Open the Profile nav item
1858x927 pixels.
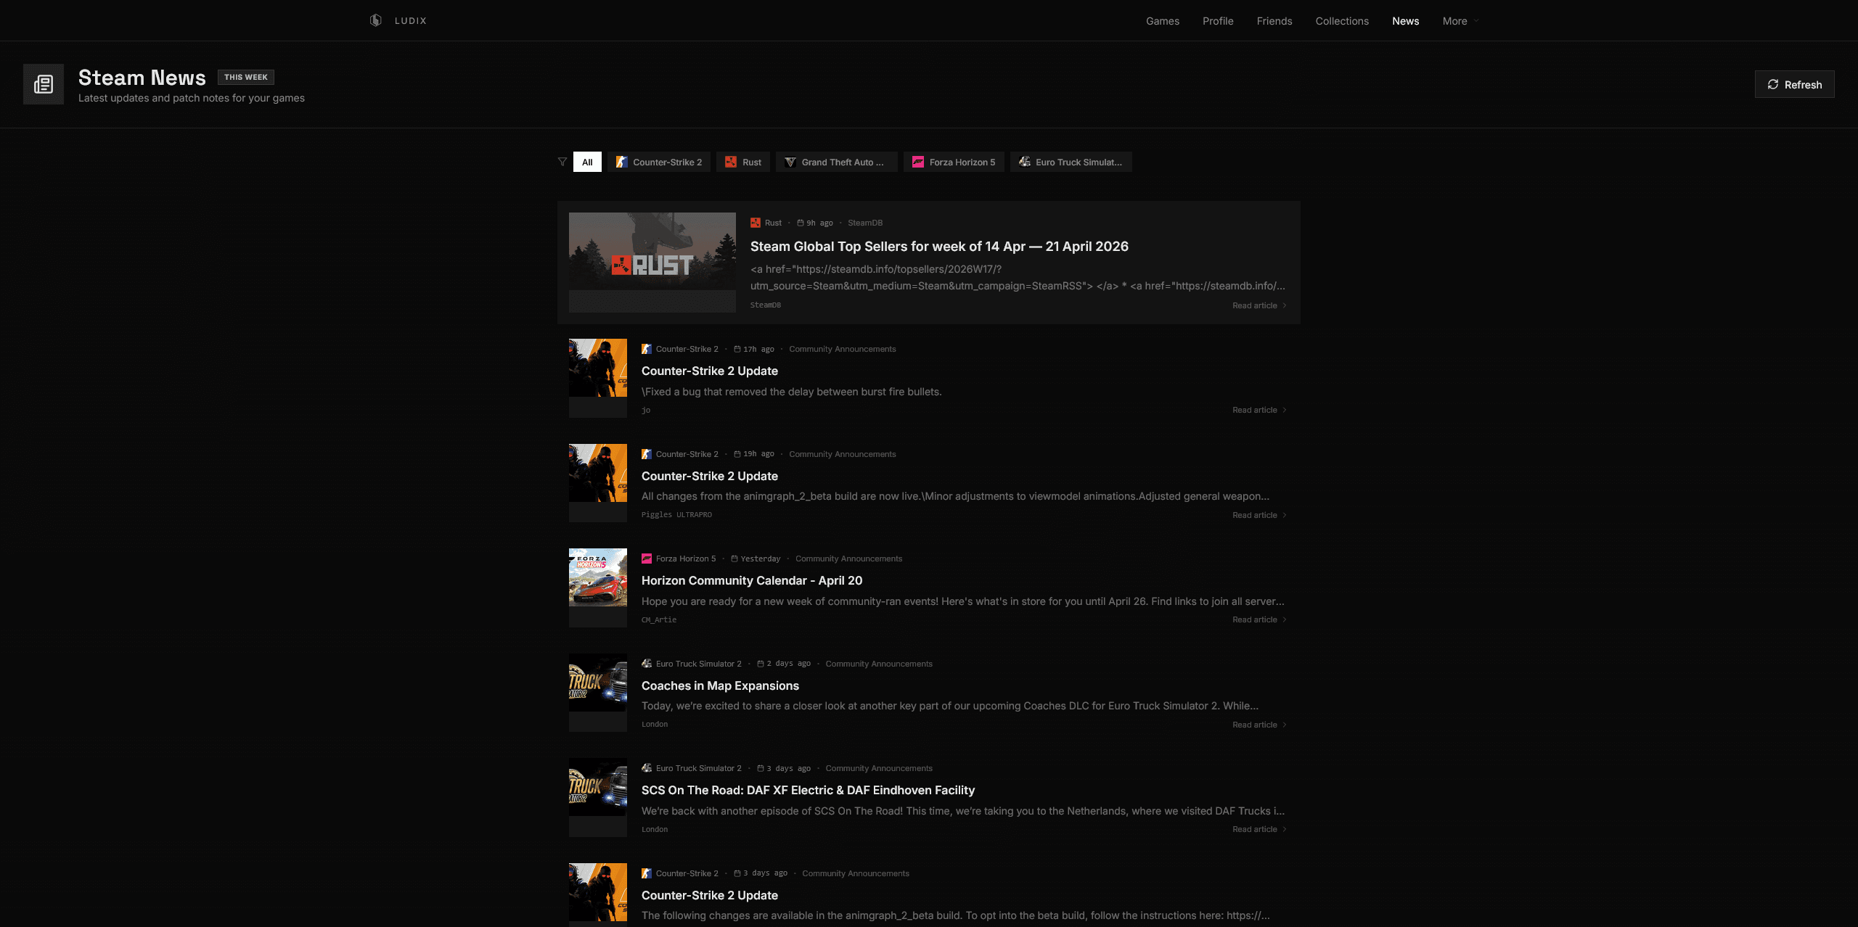1218,21
